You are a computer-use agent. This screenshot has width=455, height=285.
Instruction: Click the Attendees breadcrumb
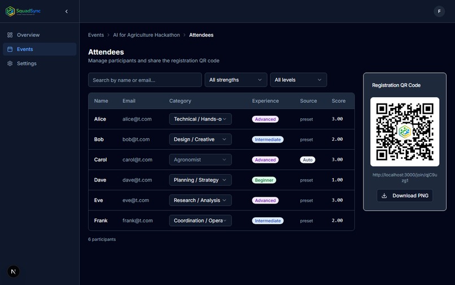201,35
